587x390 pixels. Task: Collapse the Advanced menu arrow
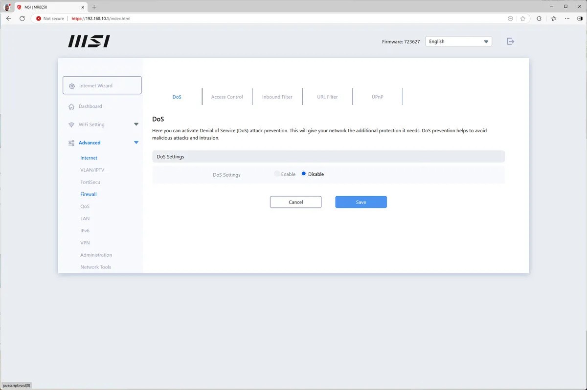[136, 143]
